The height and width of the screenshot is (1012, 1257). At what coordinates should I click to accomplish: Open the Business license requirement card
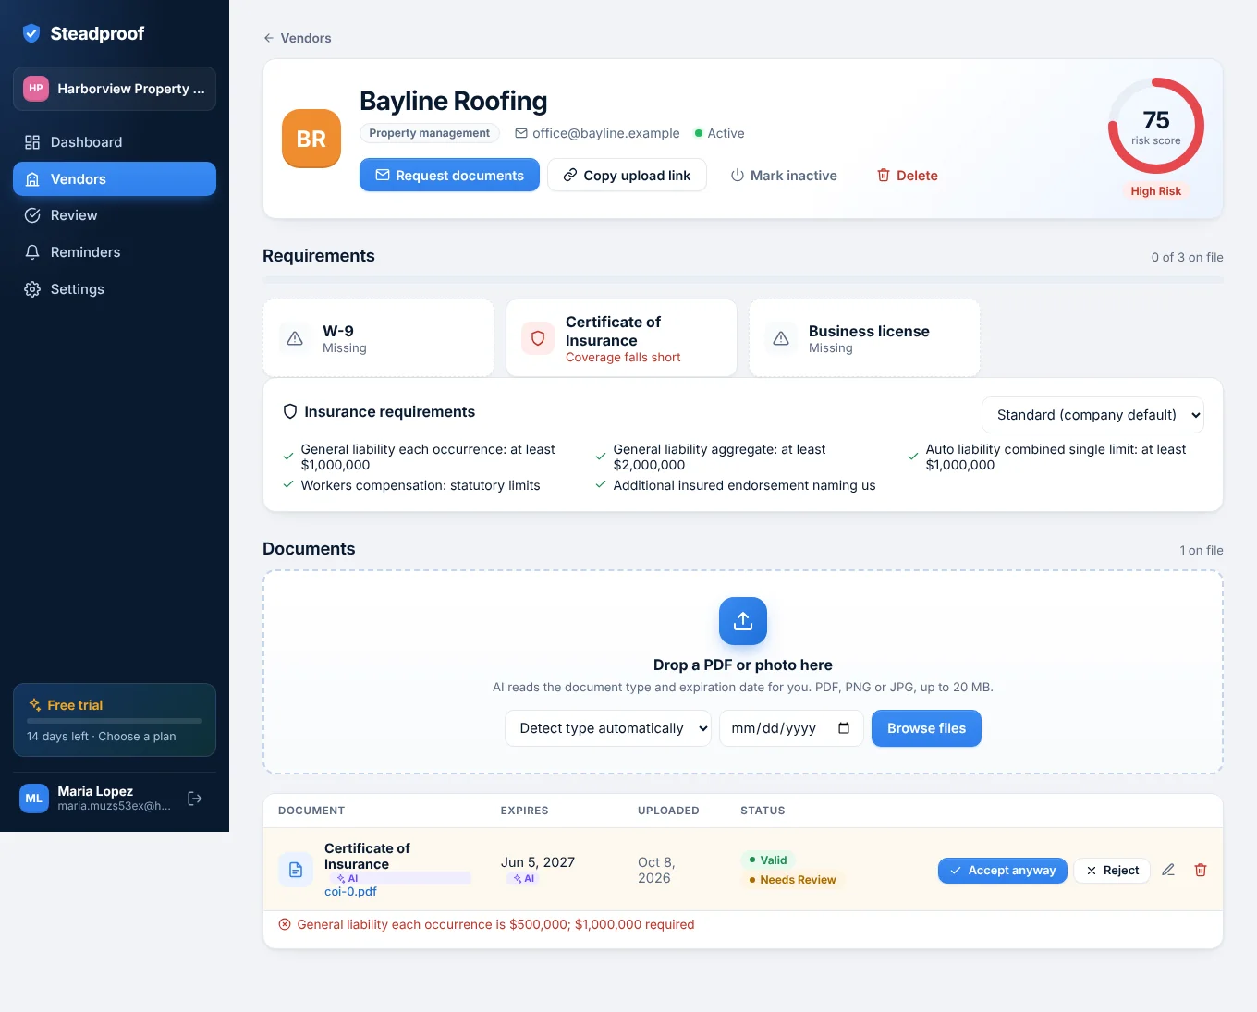864,338
